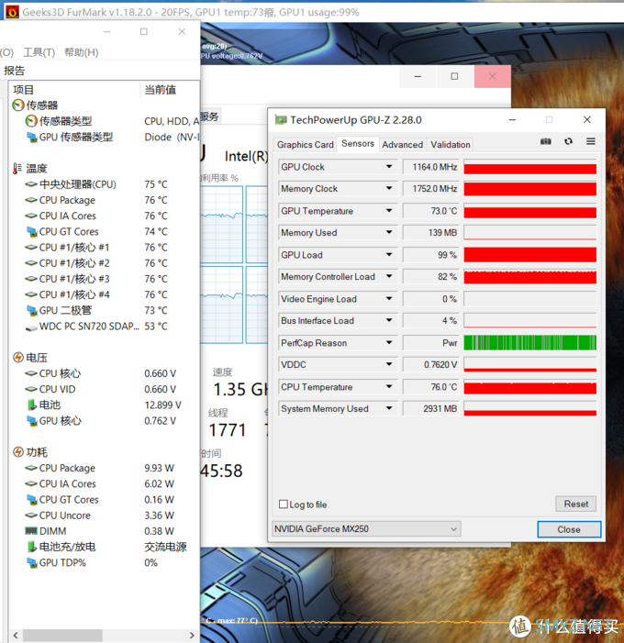This screenshot has height=643, width=624.
Task: Open GPU-Z hamburger menu
Action: pyautogui.click(x=591, y=141)
